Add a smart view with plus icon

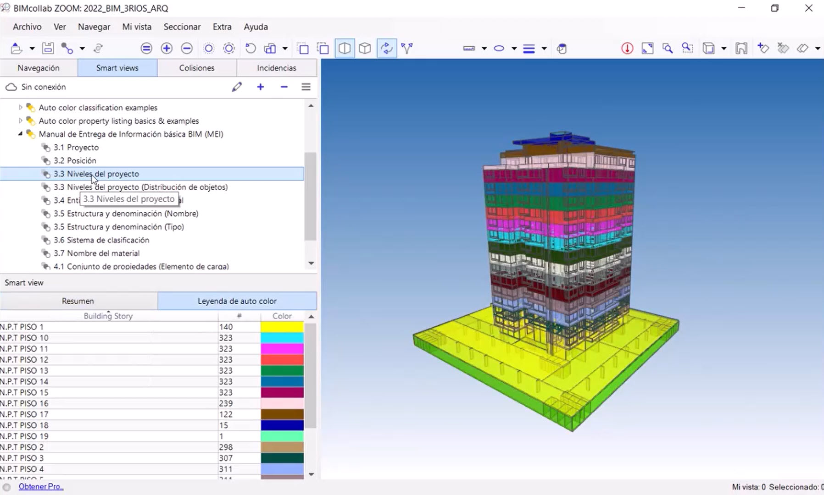click(261, 87)
